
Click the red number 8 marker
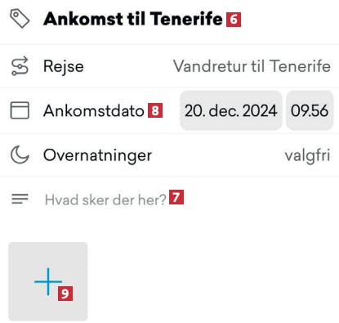(155, 110)
